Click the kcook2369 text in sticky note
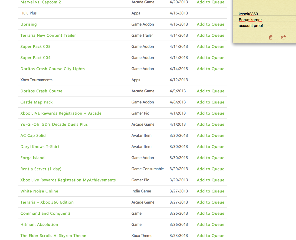Image resolution: width=296 pixels, height=240 pixels. 248,14
